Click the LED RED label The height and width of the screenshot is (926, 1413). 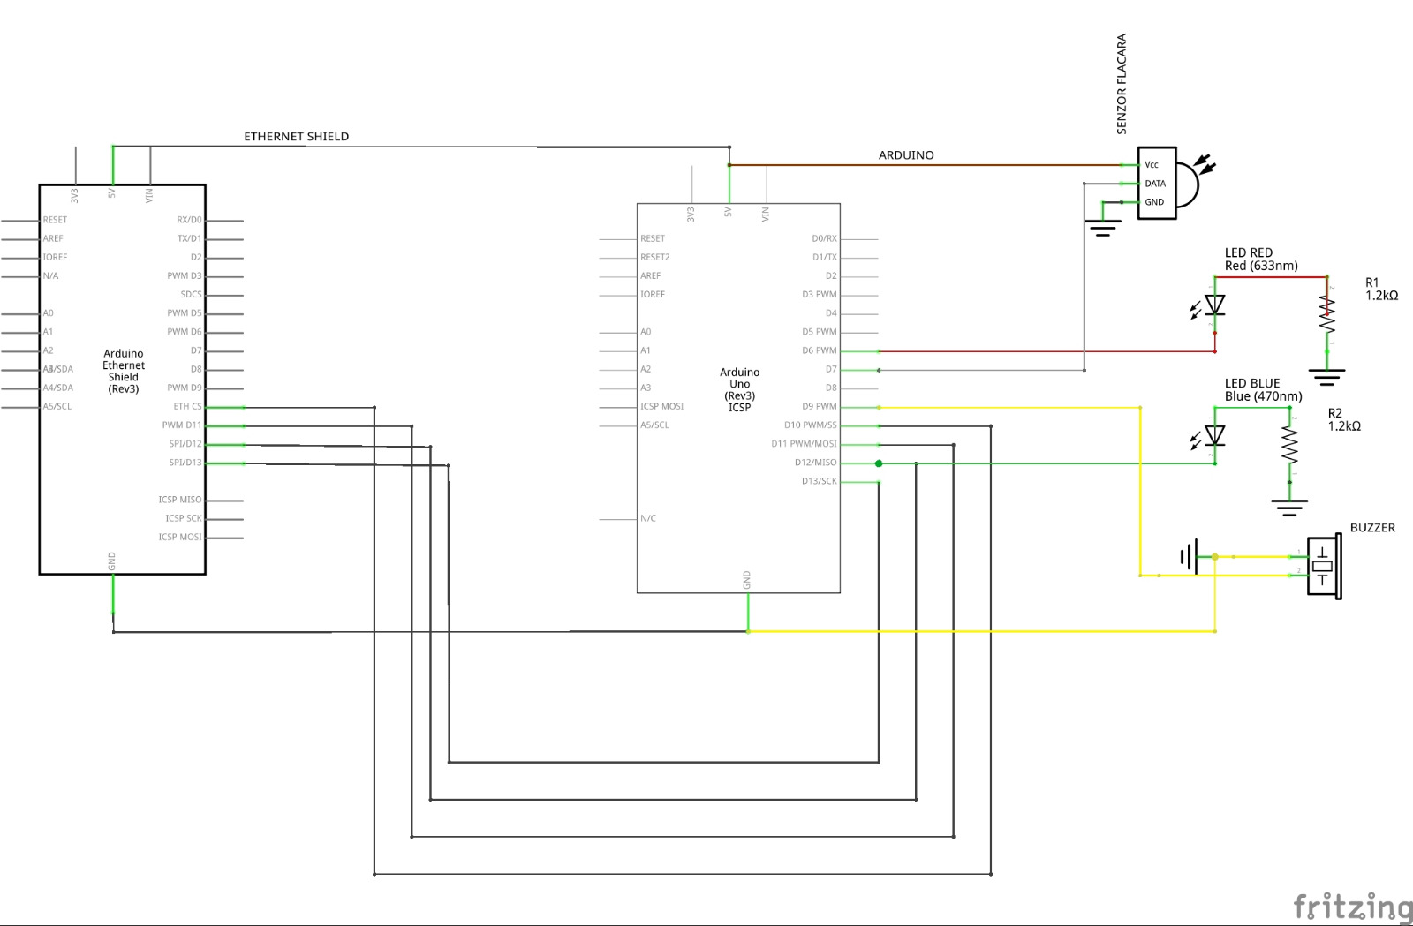point(1249,252)
